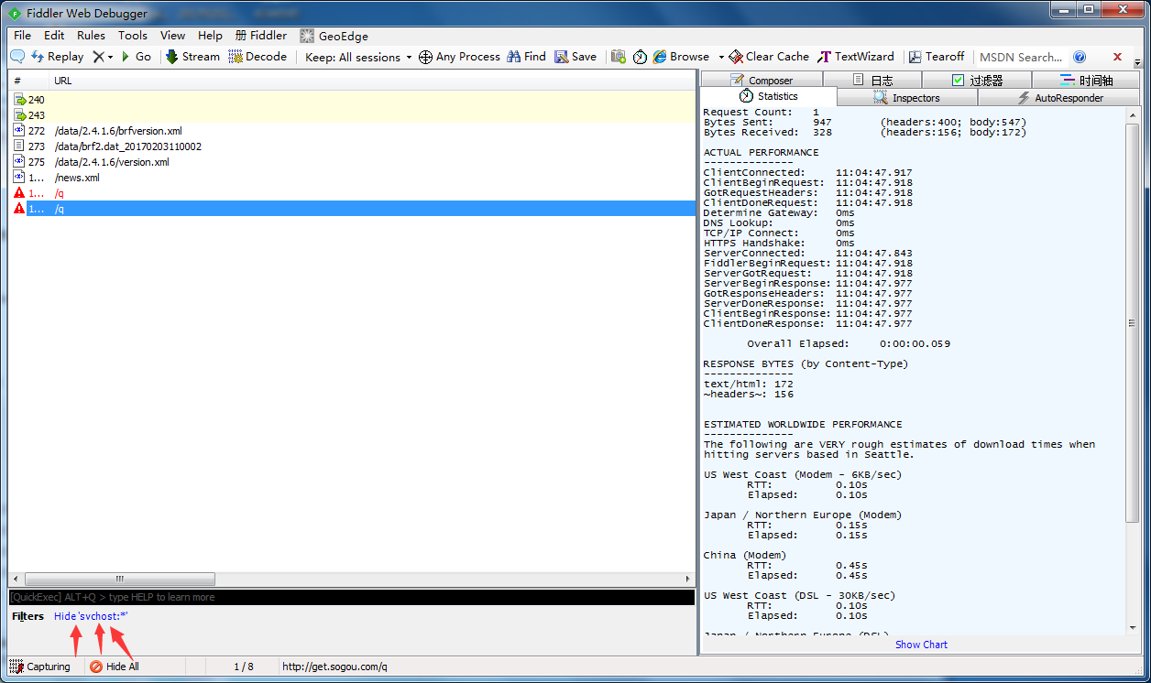The width and height of the screenshot is (1151, 683).
Task: Switch to the 时间轴 tab
Action: (1086, 81)
